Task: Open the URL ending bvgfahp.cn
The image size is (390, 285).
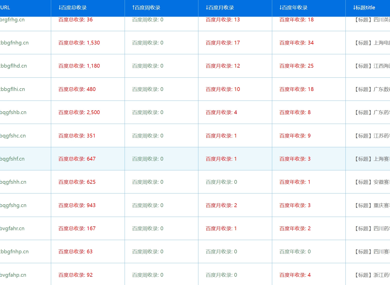Action: click(13, 275)
